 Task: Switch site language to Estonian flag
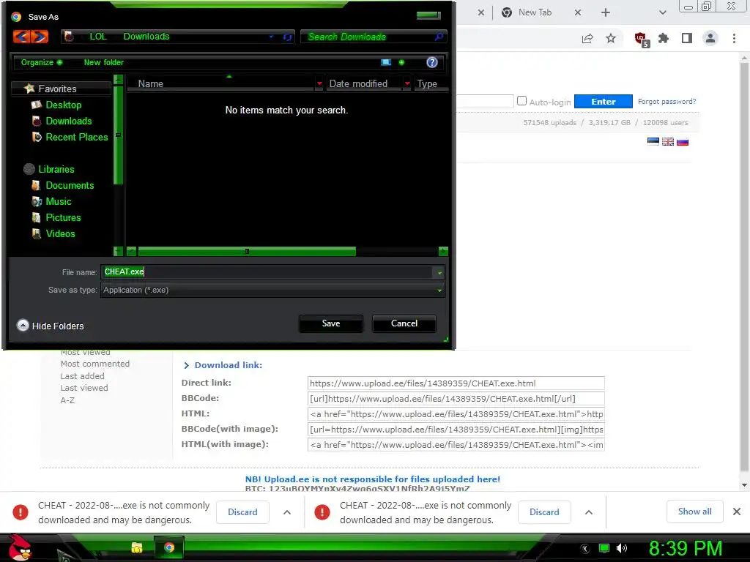tap(653, 141)
